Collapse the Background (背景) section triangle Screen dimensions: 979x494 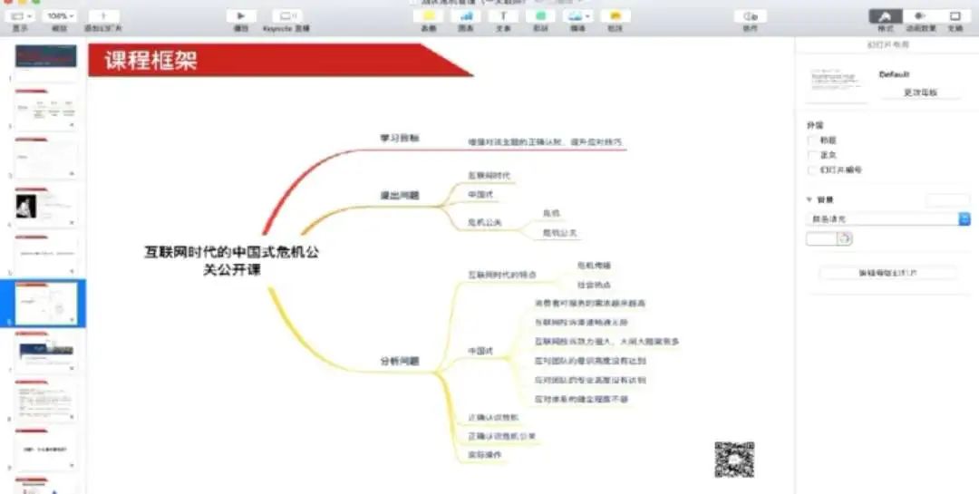(x=809, y=199)
